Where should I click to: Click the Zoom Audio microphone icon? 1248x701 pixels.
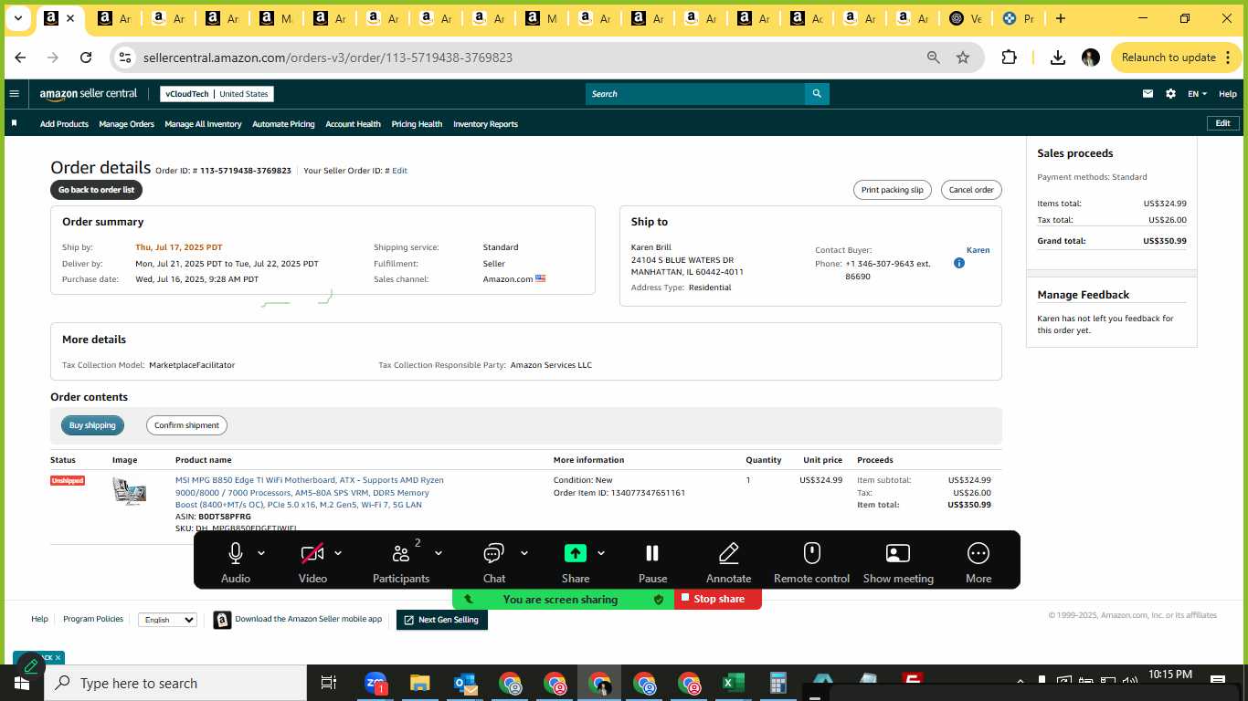pyautogui.click(x=236, y=553)
